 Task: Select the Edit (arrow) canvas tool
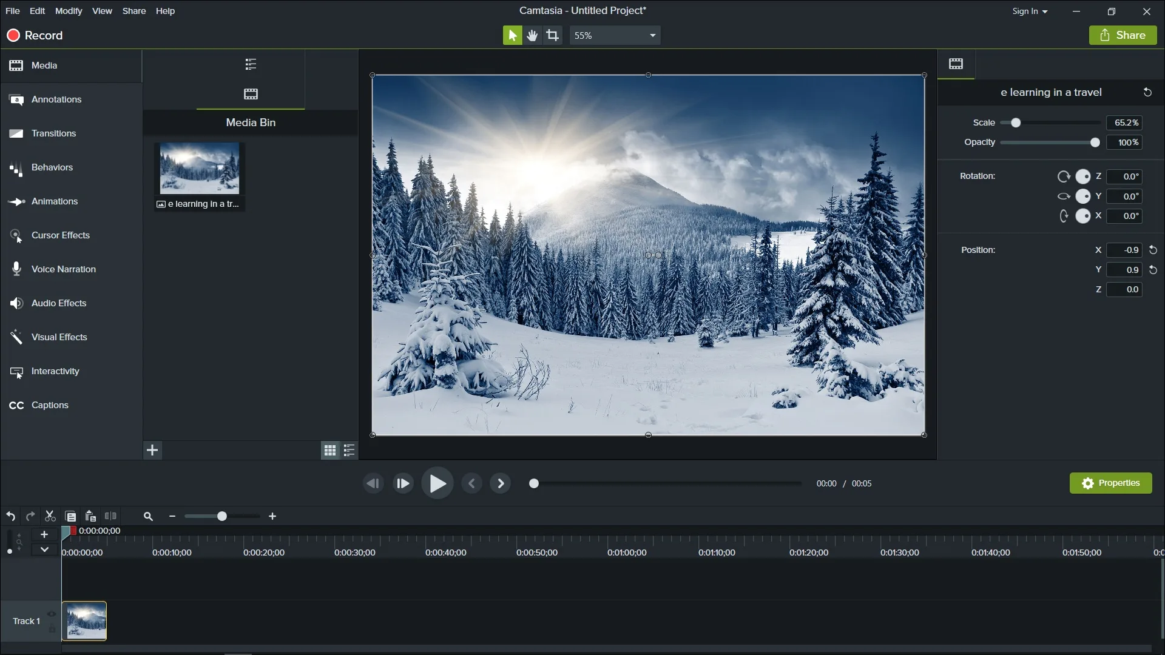click(512, 36)
